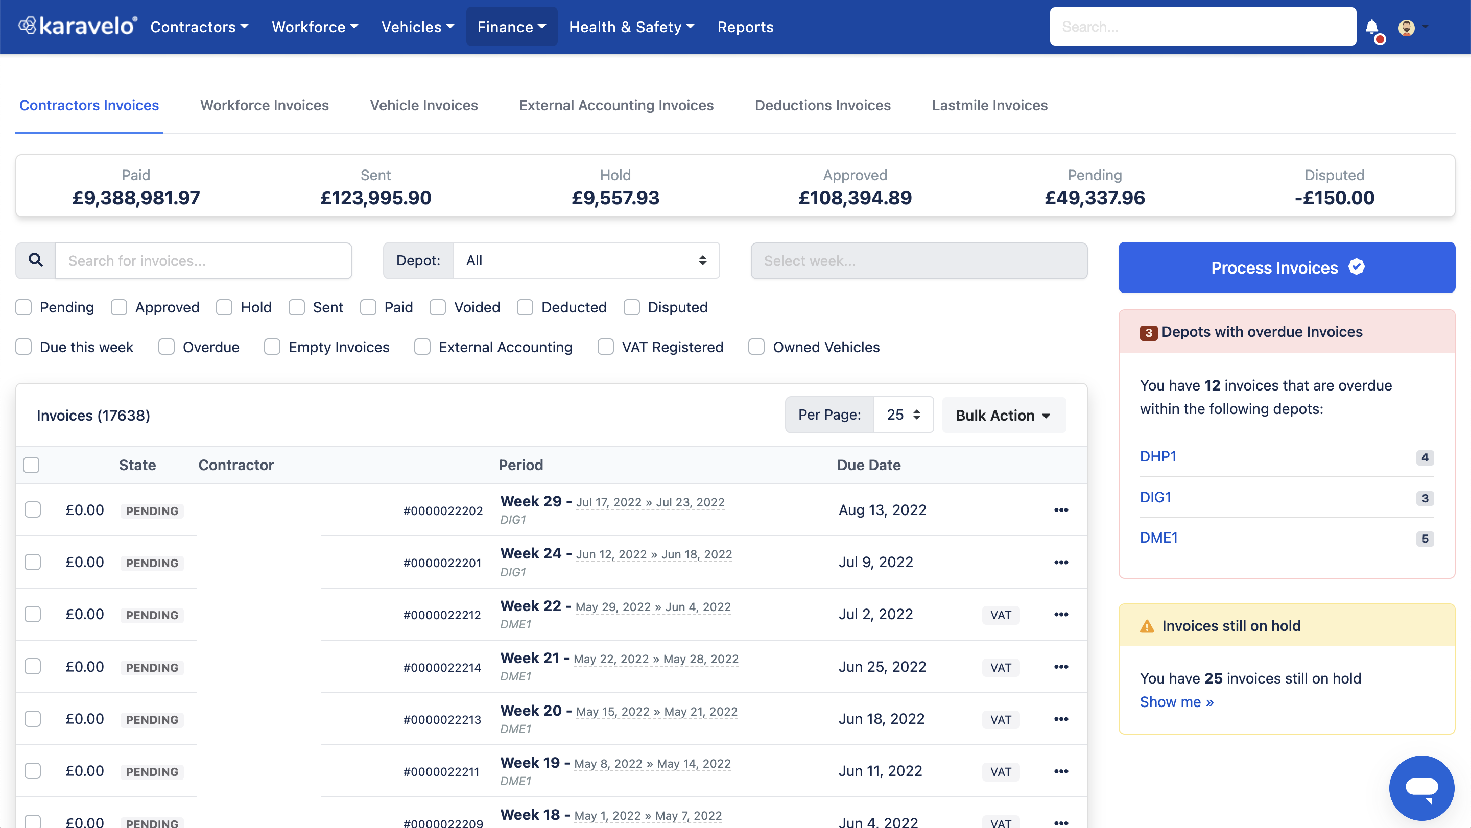The image size is (1471, 828).
Task: Tick the VAT Registered filter
Action: click(x=605, y=347)
